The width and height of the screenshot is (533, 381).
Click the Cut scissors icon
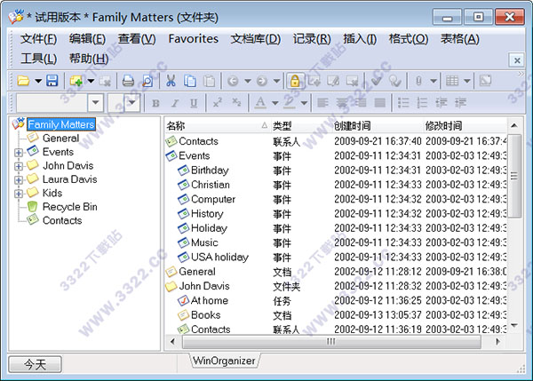click(x=171, y=81)
